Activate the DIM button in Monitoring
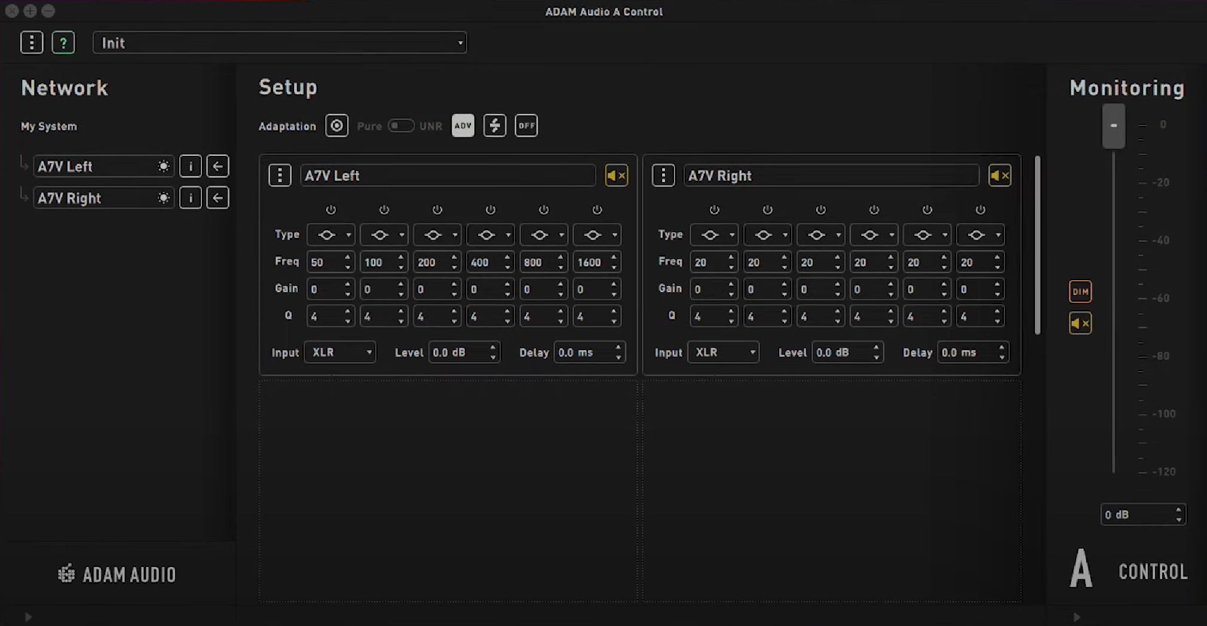Screen dimensions: 1207x626 pyautogui.click(x=1080, y=291)
